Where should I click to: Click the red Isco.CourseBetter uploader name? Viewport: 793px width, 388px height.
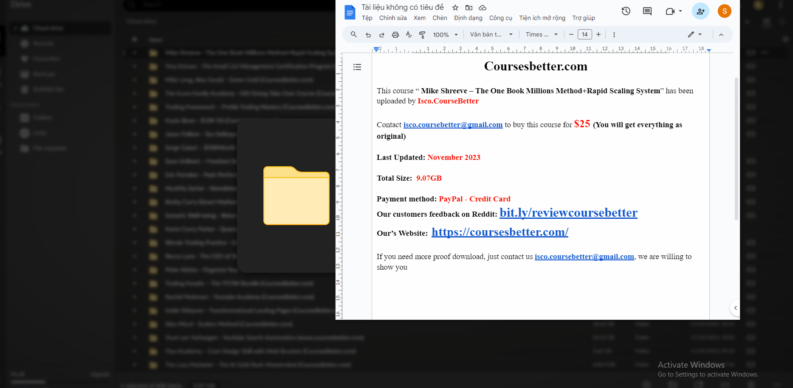click(448, 101)
